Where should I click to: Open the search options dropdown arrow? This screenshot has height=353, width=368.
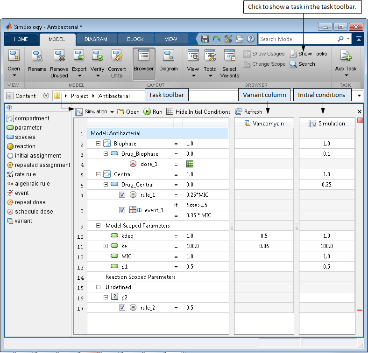point(348,38)
